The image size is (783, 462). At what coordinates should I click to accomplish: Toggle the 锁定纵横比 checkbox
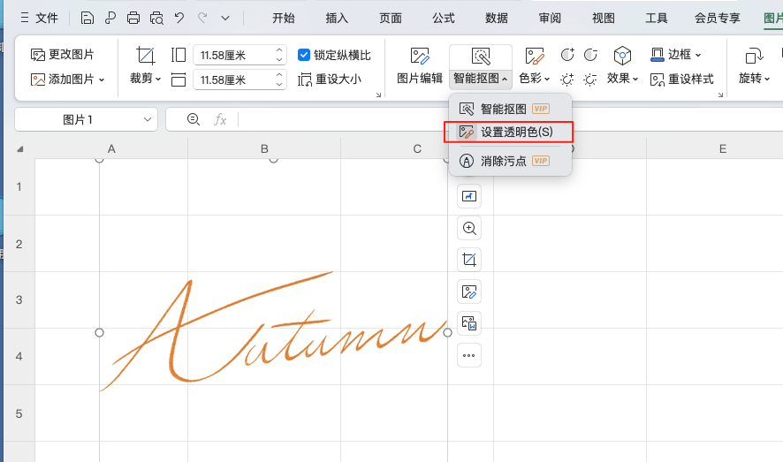[305, 55]
